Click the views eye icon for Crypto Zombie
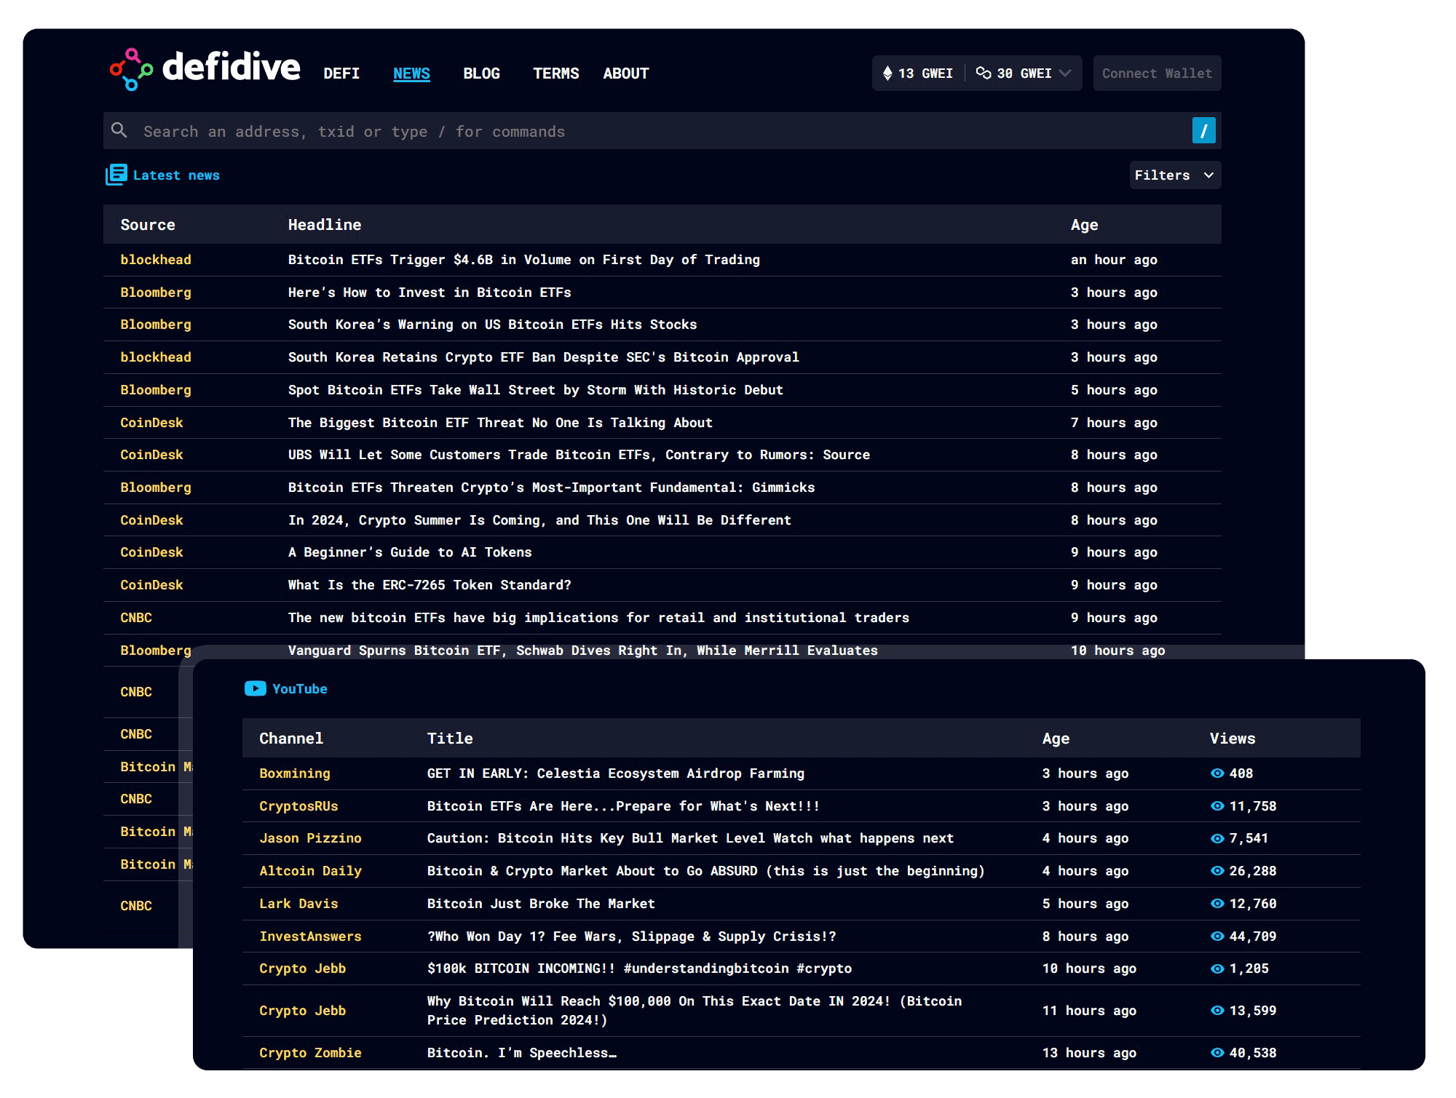1456x1098 pixels. click(x=1217, y=1053)
